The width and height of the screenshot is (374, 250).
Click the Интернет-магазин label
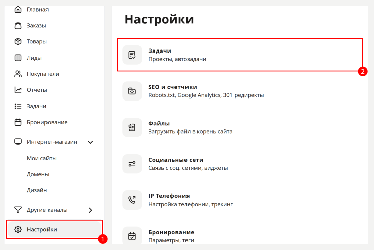coord(52,142)
